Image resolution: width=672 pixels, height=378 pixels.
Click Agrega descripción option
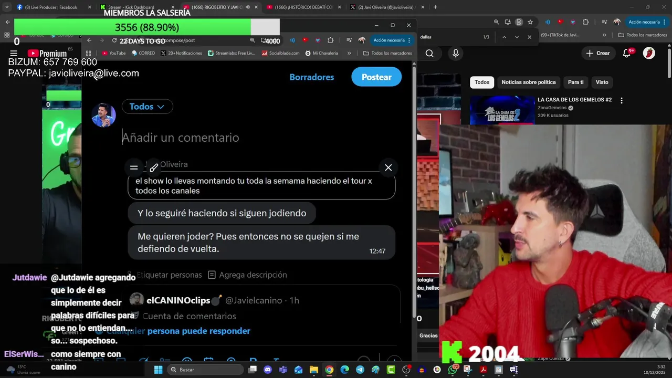click(x=247, y=275)
